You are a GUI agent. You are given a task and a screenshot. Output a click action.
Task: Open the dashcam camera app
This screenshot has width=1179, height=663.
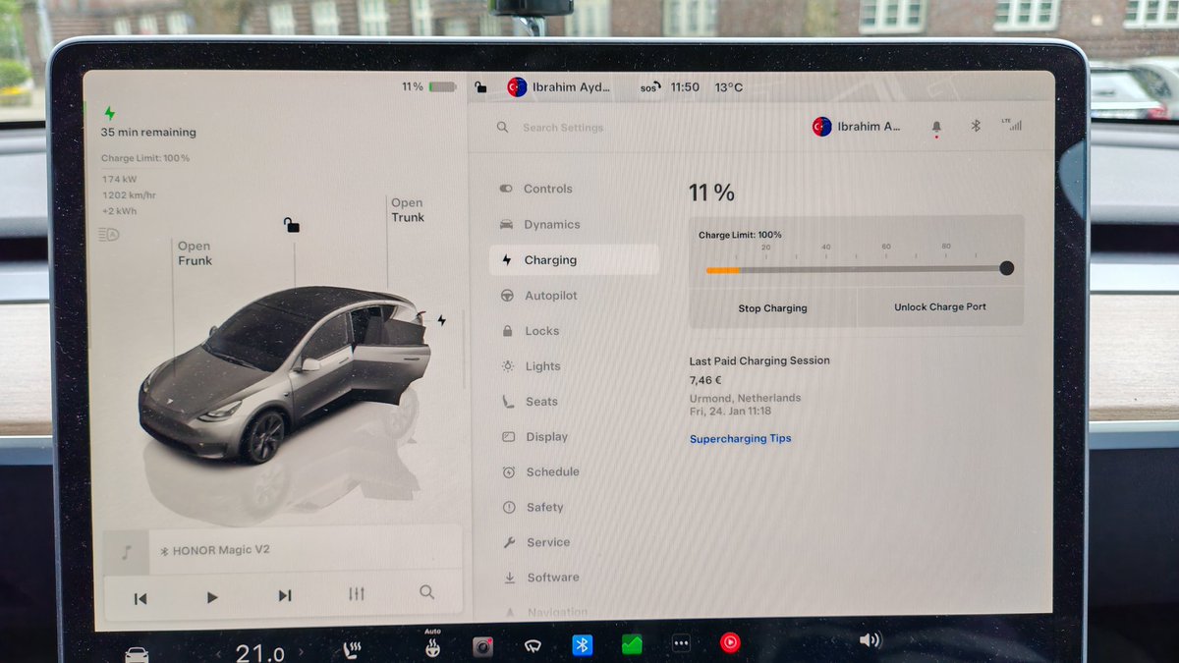pyautogui.click(x=482, y=646)
